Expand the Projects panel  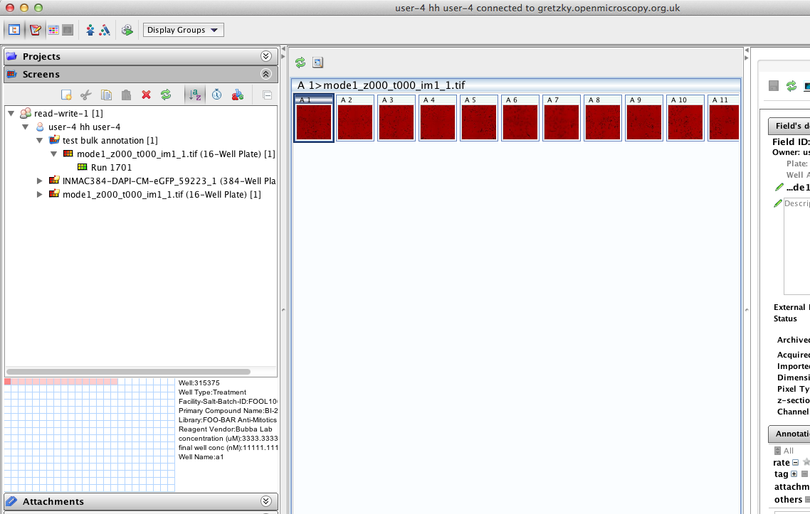[x=265, y=56]
